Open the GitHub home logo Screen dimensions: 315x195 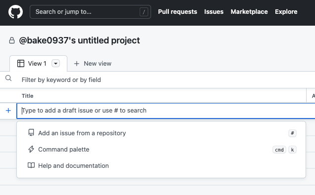click(15, 12)
